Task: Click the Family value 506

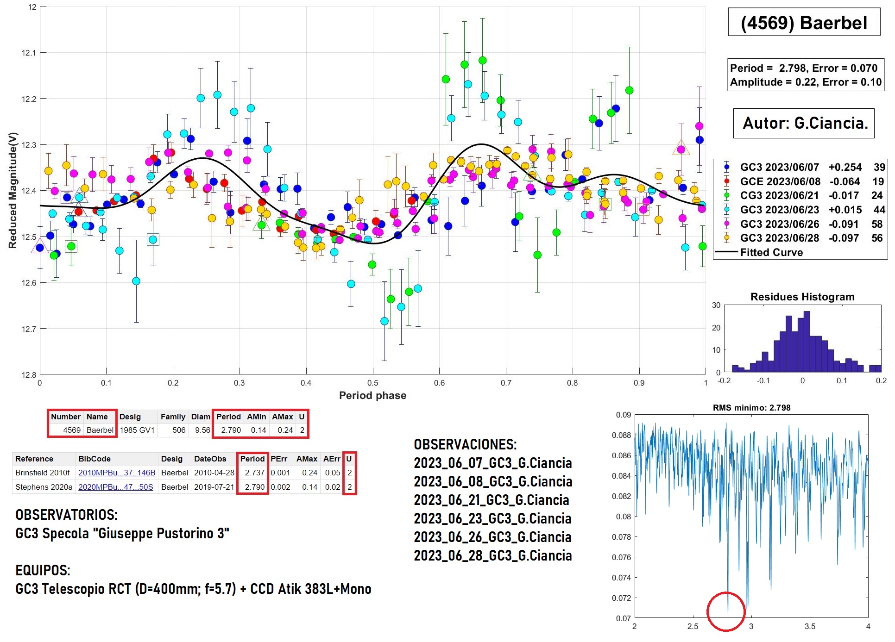Action: (179, 430)
